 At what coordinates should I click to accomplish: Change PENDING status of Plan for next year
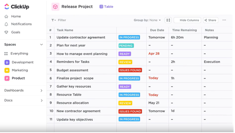tap(126, 46)
